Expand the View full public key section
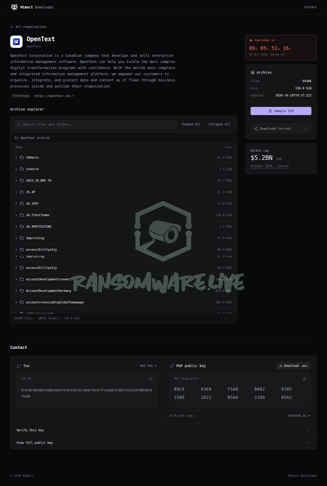327x486 pixels. pos(163,443)
